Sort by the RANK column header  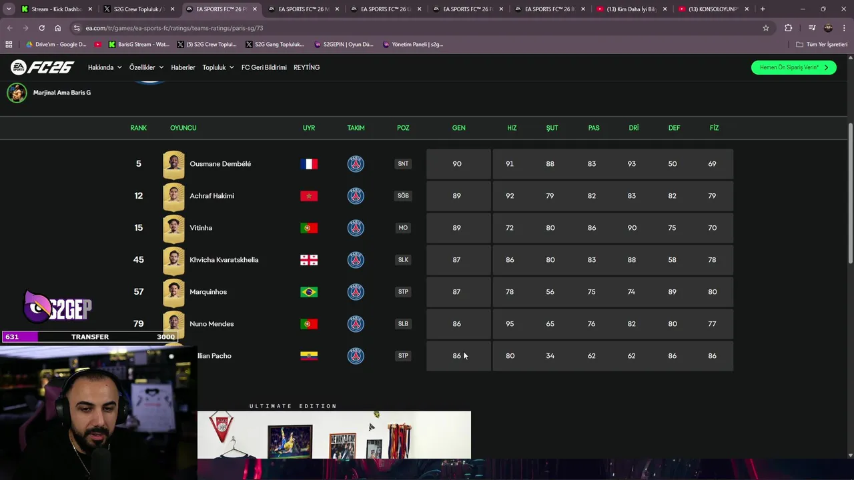[139, 128]
